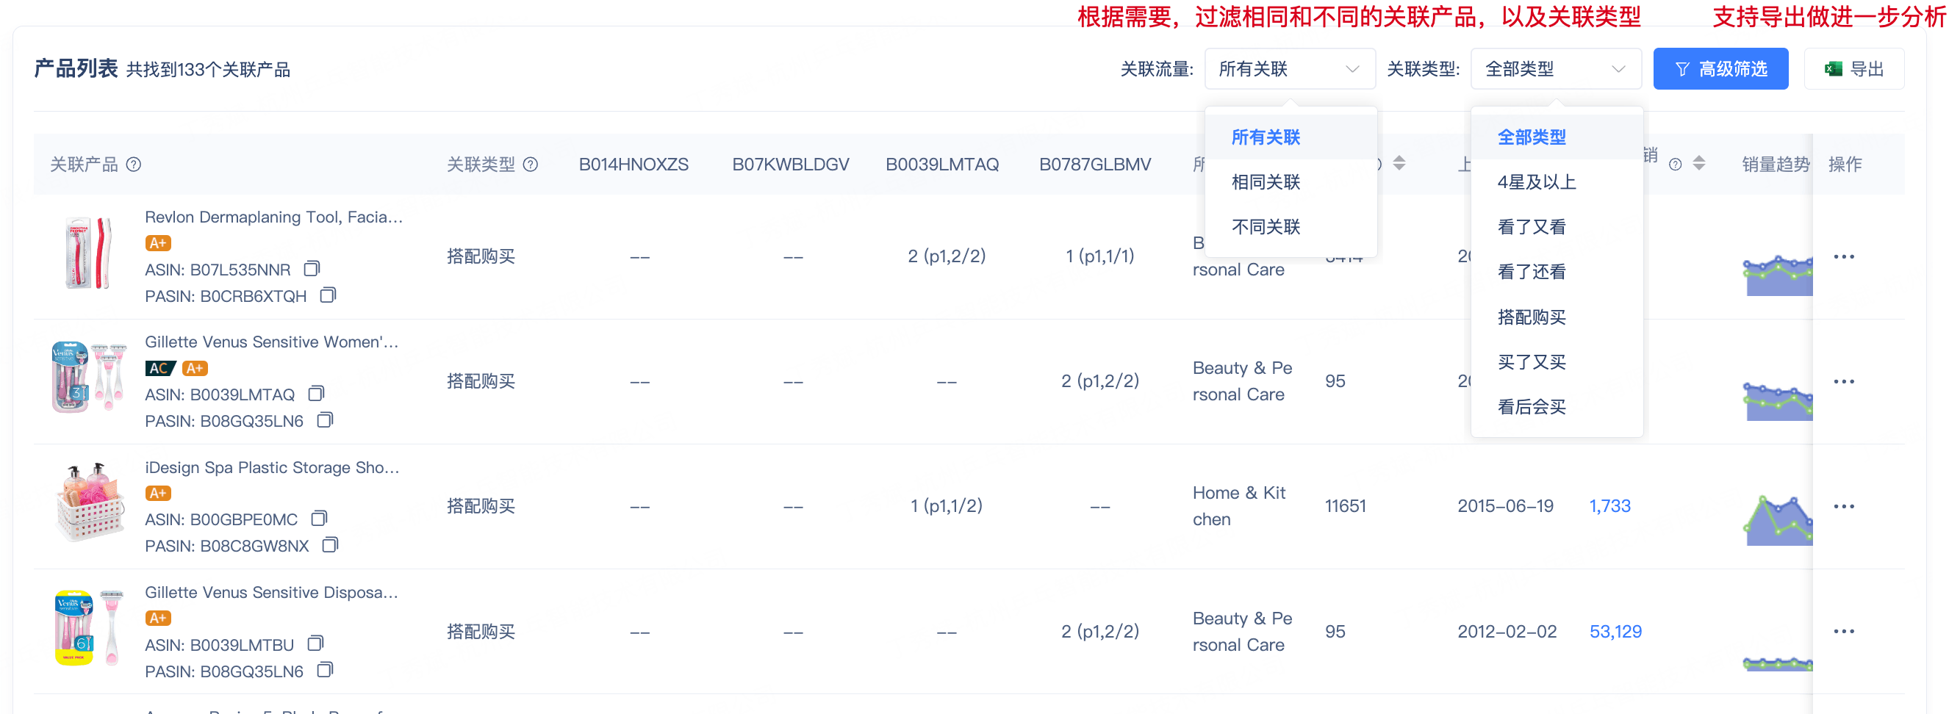Open iDesign Spa Plastic Storage product link
This screenshot has width=1949, height=714.
click(272, 467)
